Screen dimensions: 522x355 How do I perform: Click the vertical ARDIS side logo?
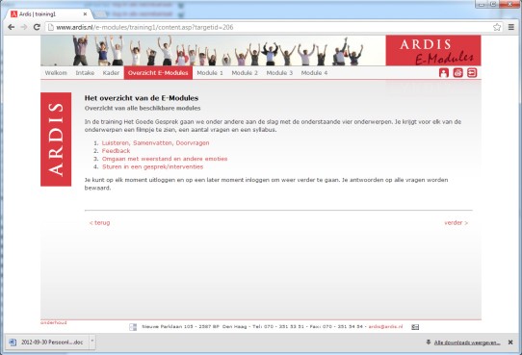56,139
